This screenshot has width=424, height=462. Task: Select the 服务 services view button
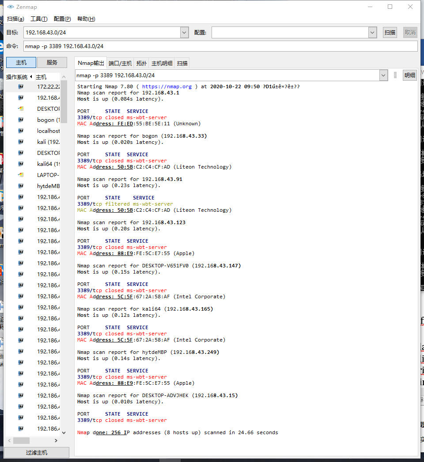pos(52,63)
